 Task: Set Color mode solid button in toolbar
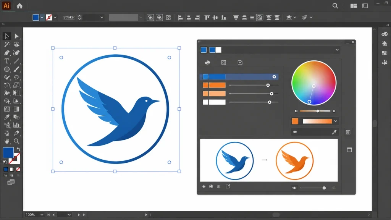[6, 169]
